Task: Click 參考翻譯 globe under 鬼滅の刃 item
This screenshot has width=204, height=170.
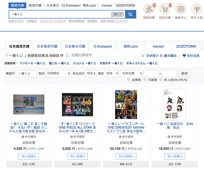Action: click(x=169, y=136)
